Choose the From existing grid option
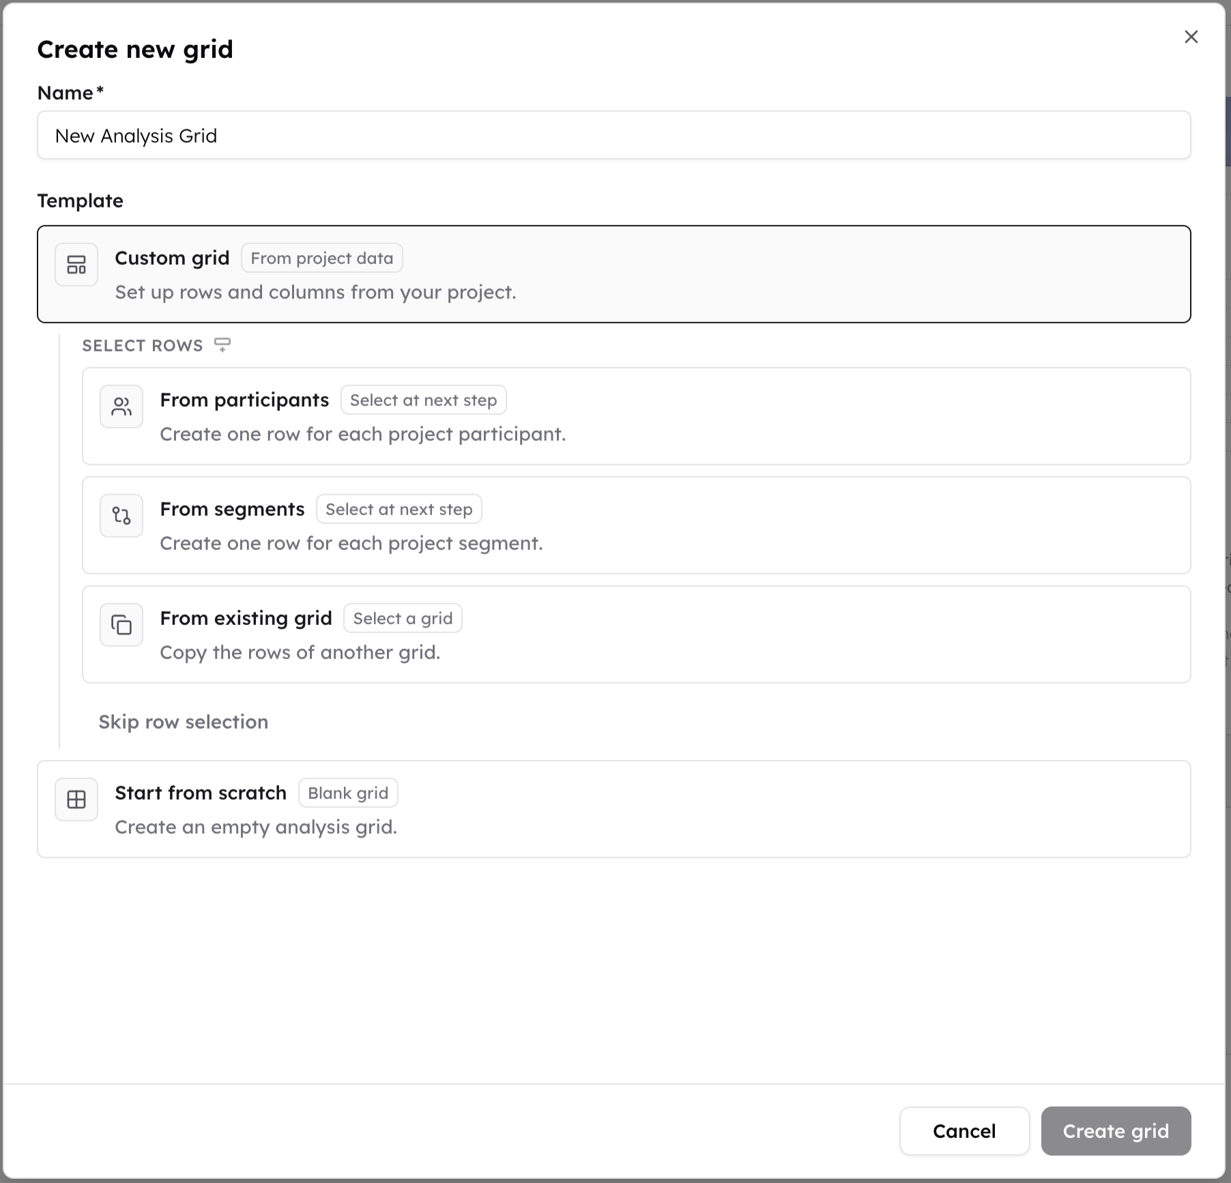Viewport: 1231px width, 1183px height. coord(637,634)
